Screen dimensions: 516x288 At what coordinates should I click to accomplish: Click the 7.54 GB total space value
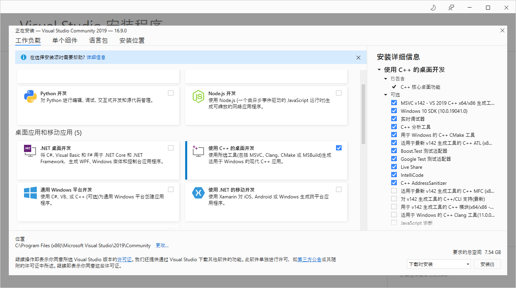point(492,252)
